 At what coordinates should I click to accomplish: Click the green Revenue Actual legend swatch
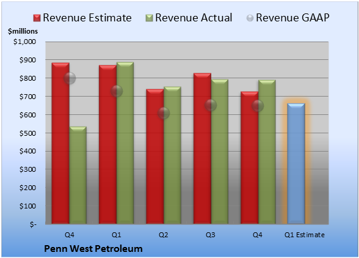click(x=149, y=18)
